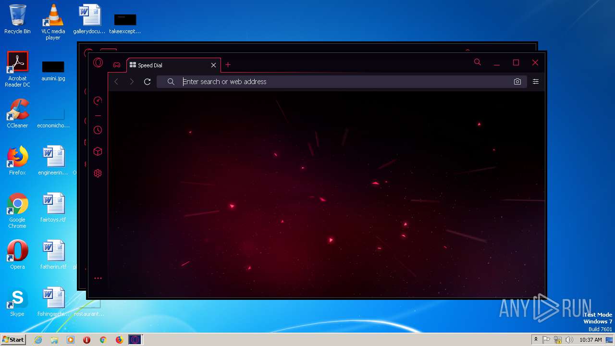
Task: Select the fatherin.rtf document
Action: pyautogui.click(x=53, y=255)
